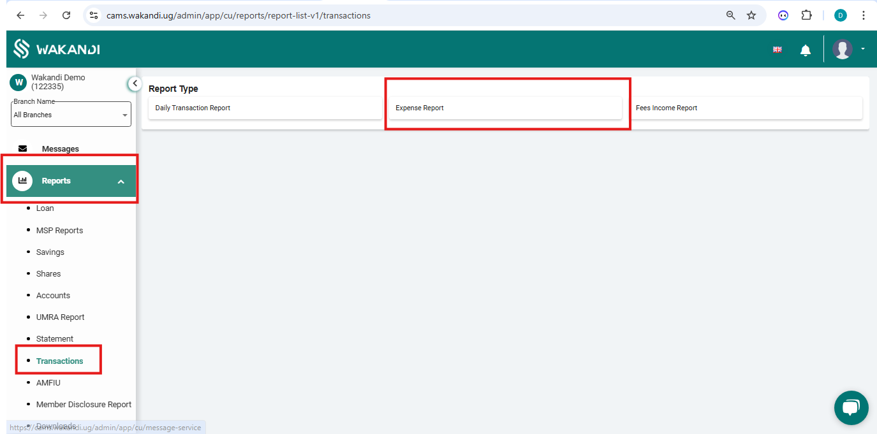Change language using the UK flag icon
The height and width of the screenshot is (434, 877).
pyautogui.click(x=777, y=50)
